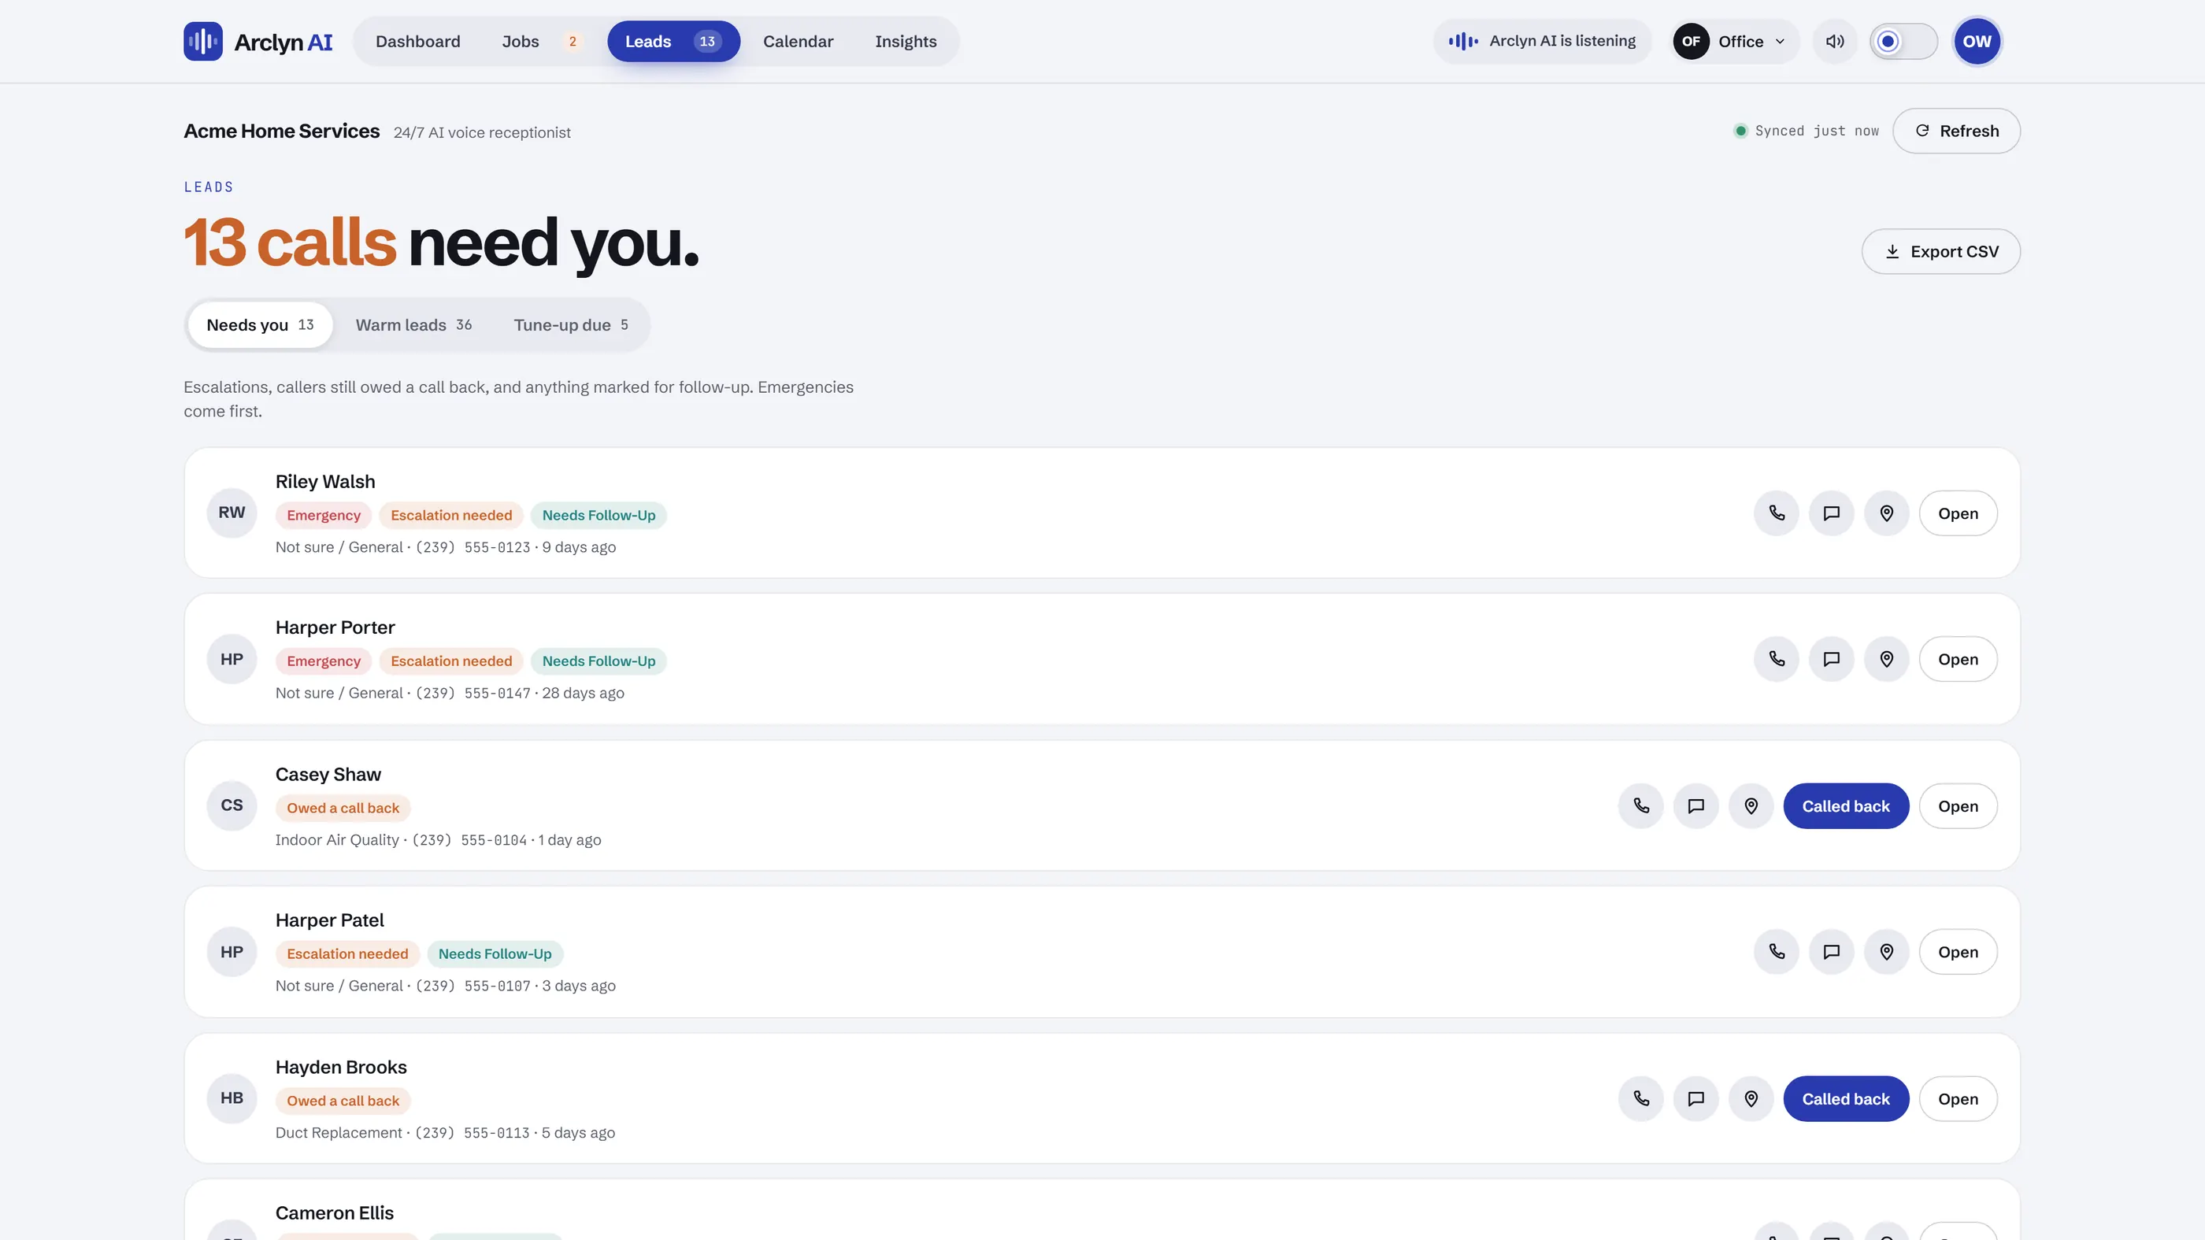Show Harper Porter's location pin

coord(1887,659)
